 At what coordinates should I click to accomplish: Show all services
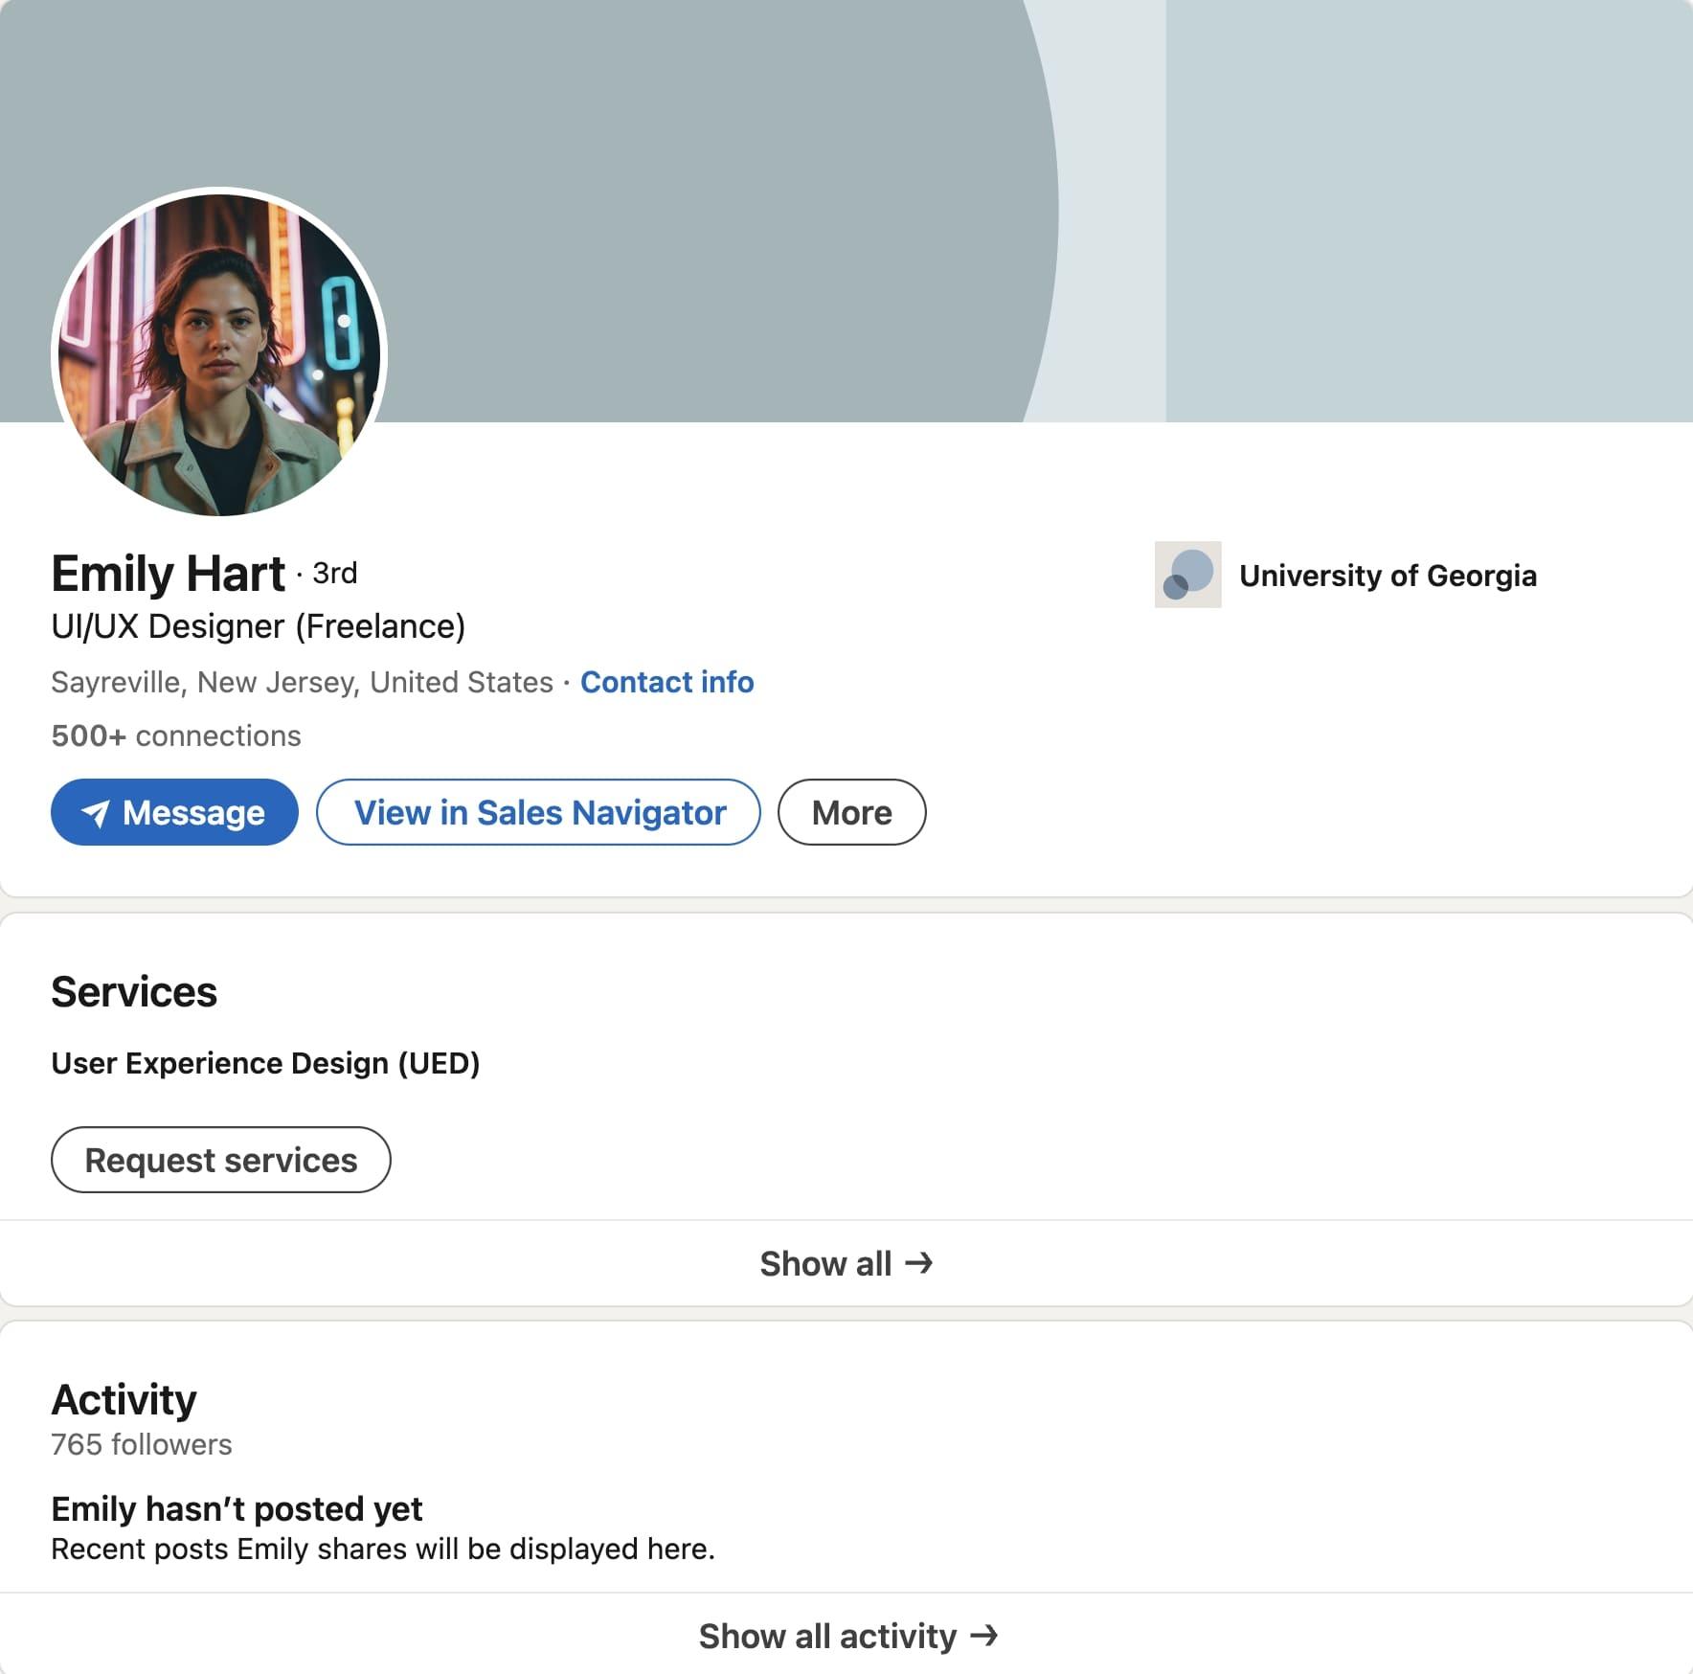(846, 1263)
